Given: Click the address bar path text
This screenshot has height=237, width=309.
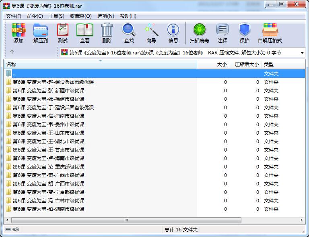Looking at the screenshot, I should [175, 53].
